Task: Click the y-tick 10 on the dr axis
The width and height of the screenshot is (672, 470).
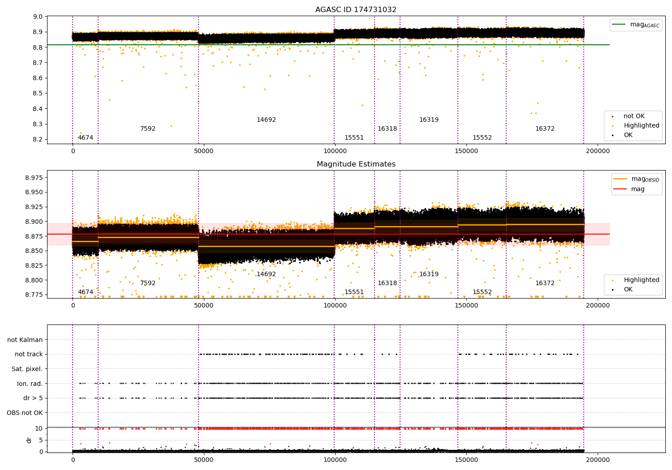Action: (x=39, y=429)
